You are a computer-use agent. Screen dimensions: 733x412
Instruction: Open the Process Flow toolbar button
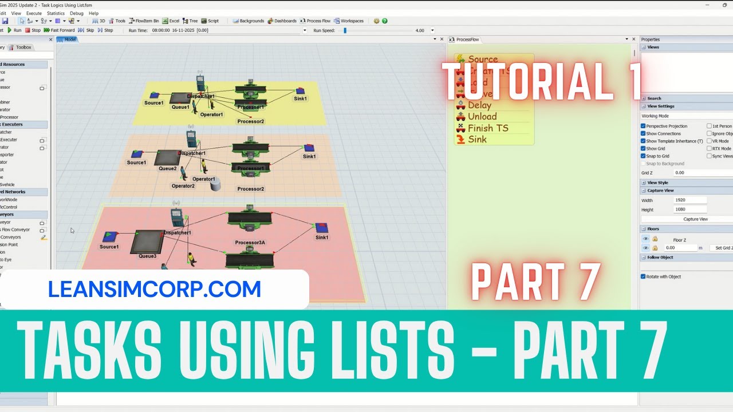tap(315, 21)
